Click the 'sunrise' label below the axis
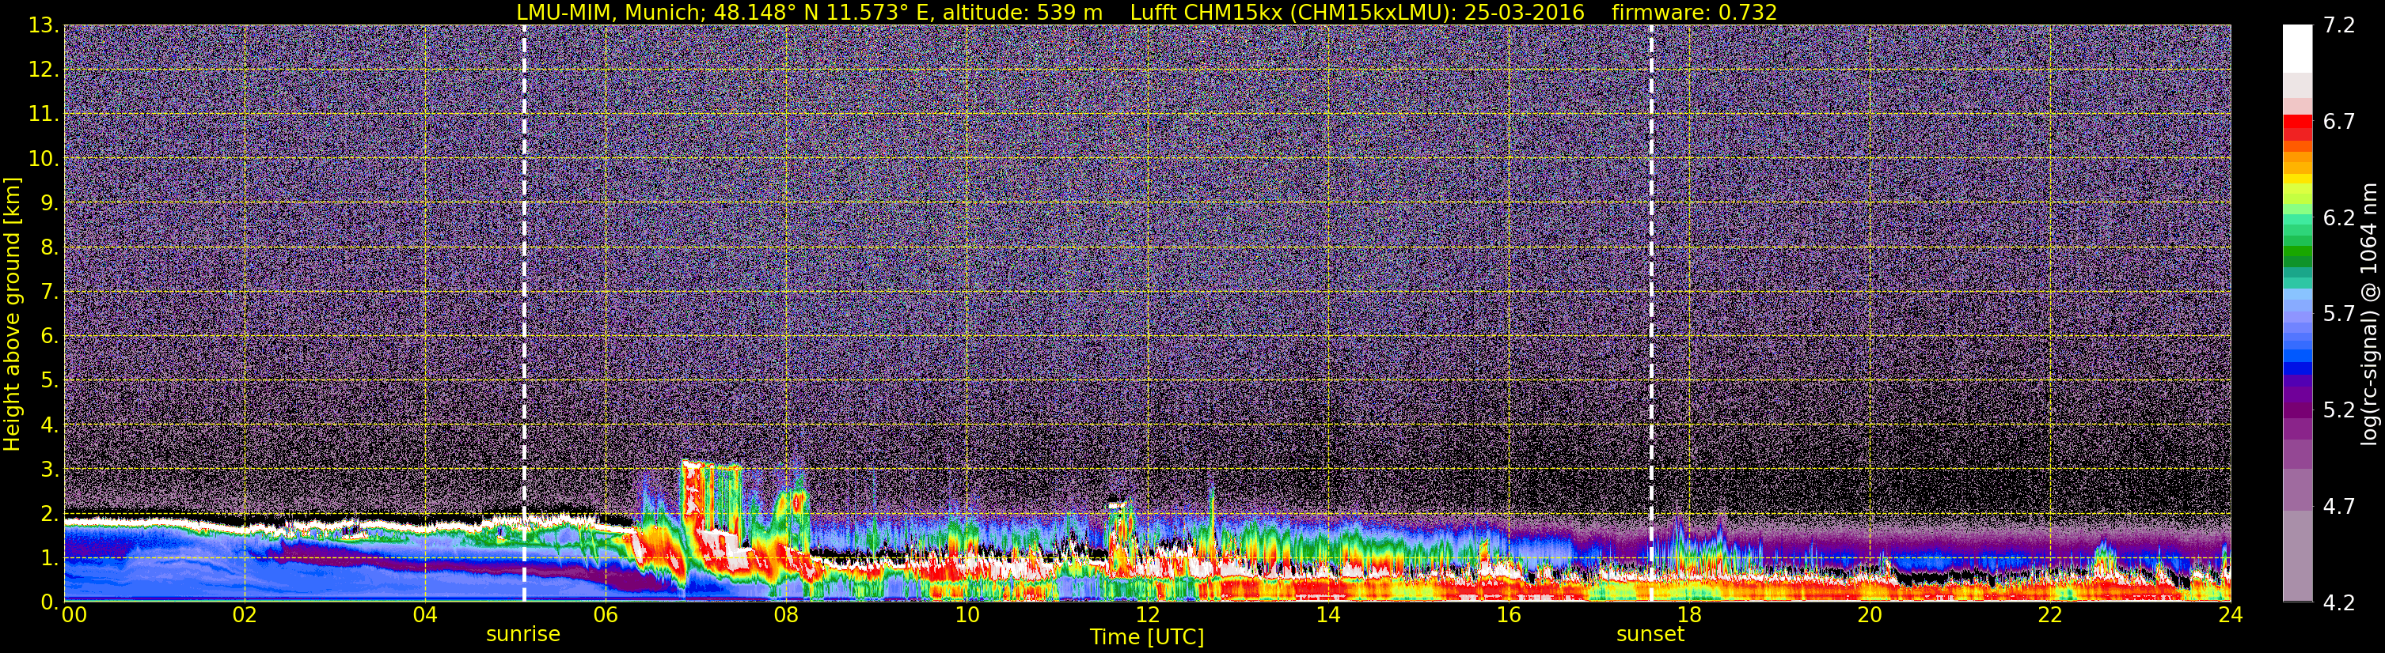The image size is (2385, 653). 523,635
